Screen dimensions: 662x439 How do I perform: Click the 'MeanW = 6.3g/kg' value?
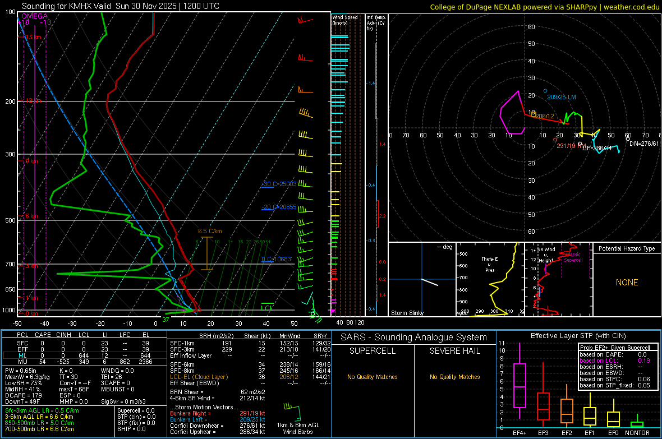click(27, 377)
